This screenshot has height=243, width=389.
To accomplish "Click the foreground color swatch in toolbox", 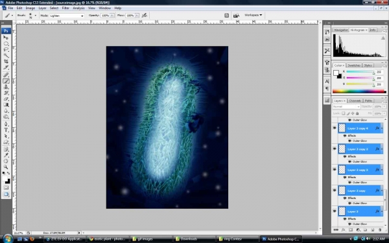I will (x=5, y=179).
